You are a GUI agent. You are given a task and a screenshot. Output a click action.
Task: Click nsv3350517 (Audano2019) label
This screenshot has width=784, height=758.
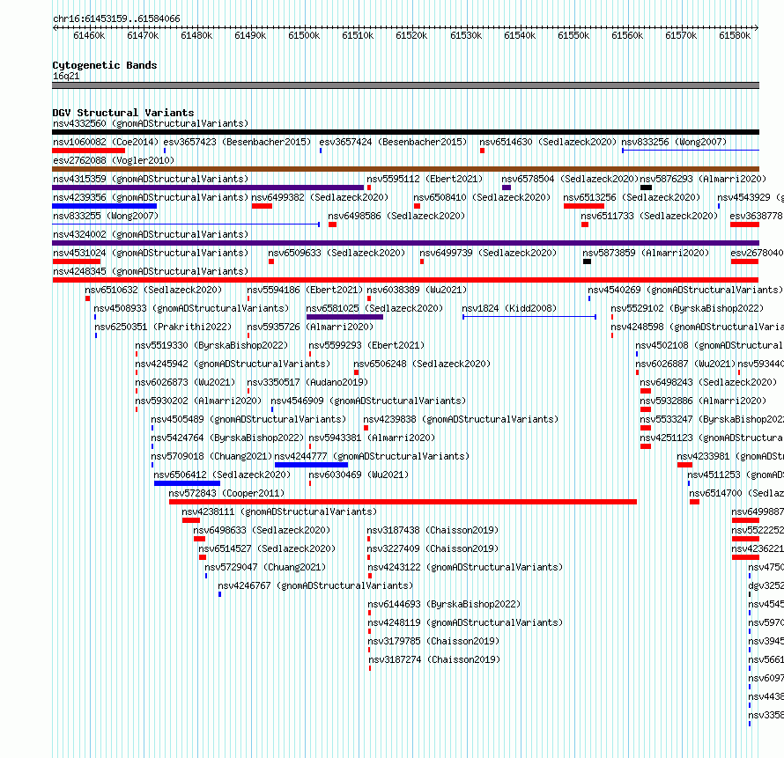tap(307, 382)
